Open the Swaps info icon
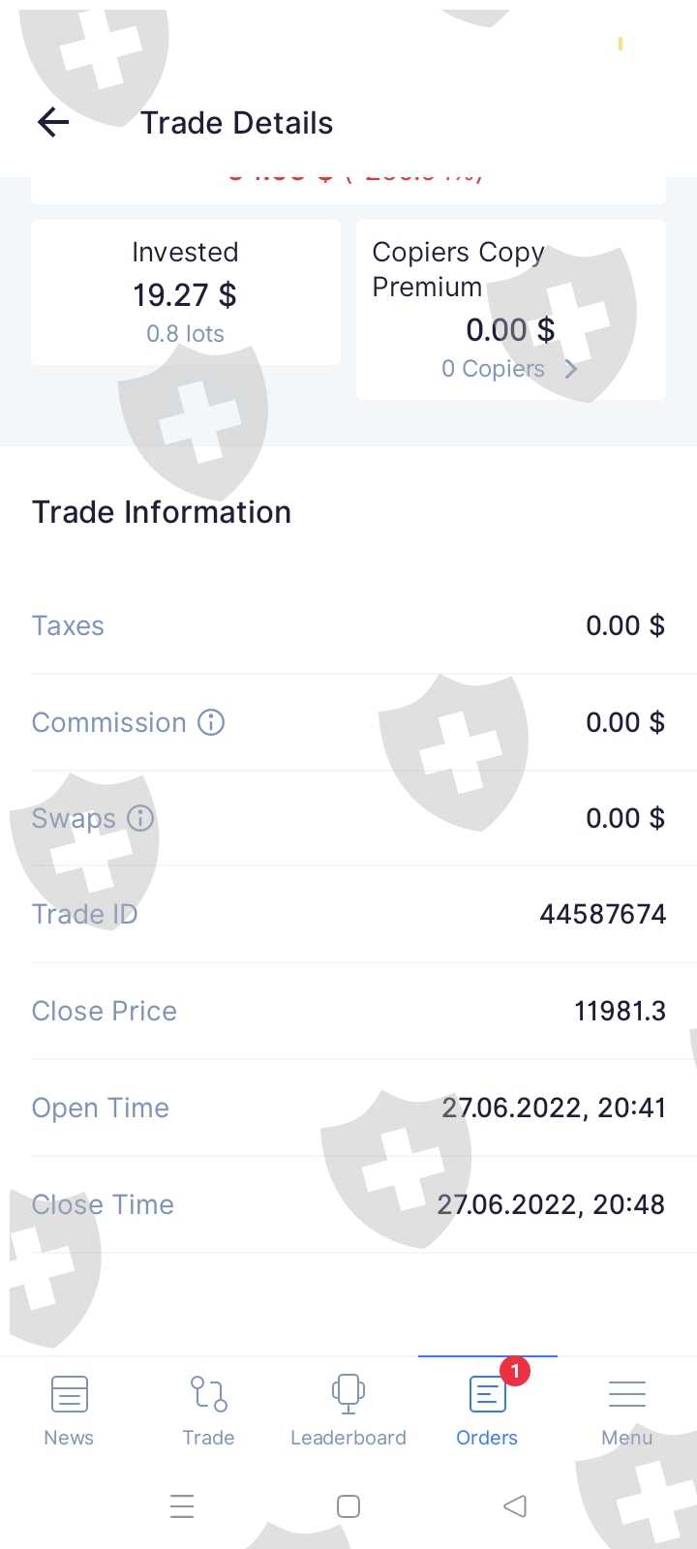Viewport: 697px width, 1549px height. (140, 818)
